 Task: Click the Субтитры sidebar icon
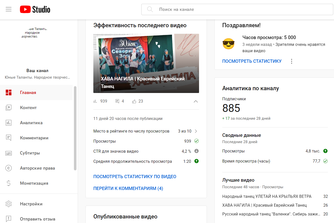pyautogui.click(x=9, y=153)
